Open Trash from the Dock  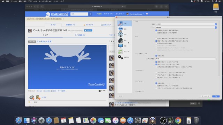point(196,120)
